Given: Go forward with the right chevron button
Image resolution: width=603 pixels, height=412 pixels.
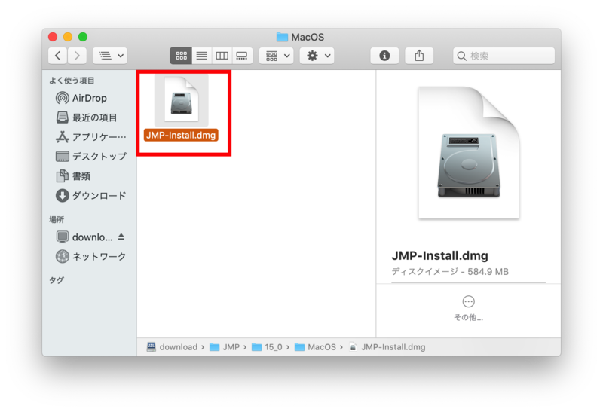Looking at the screenshot, I should [x=77, y=56].
